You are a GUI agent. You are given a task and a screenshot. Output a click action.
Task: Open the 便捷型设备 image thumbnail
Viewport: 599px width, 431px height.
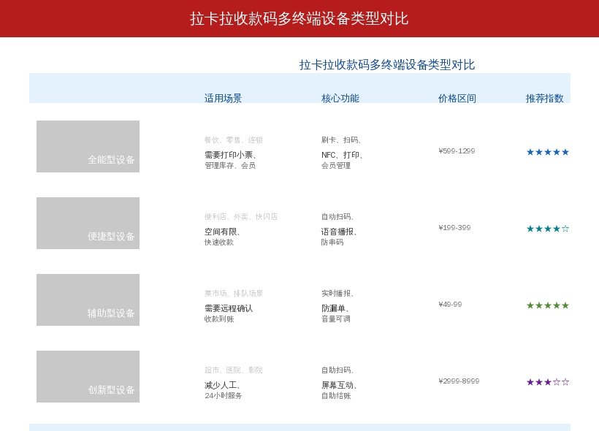coord(88,223)
